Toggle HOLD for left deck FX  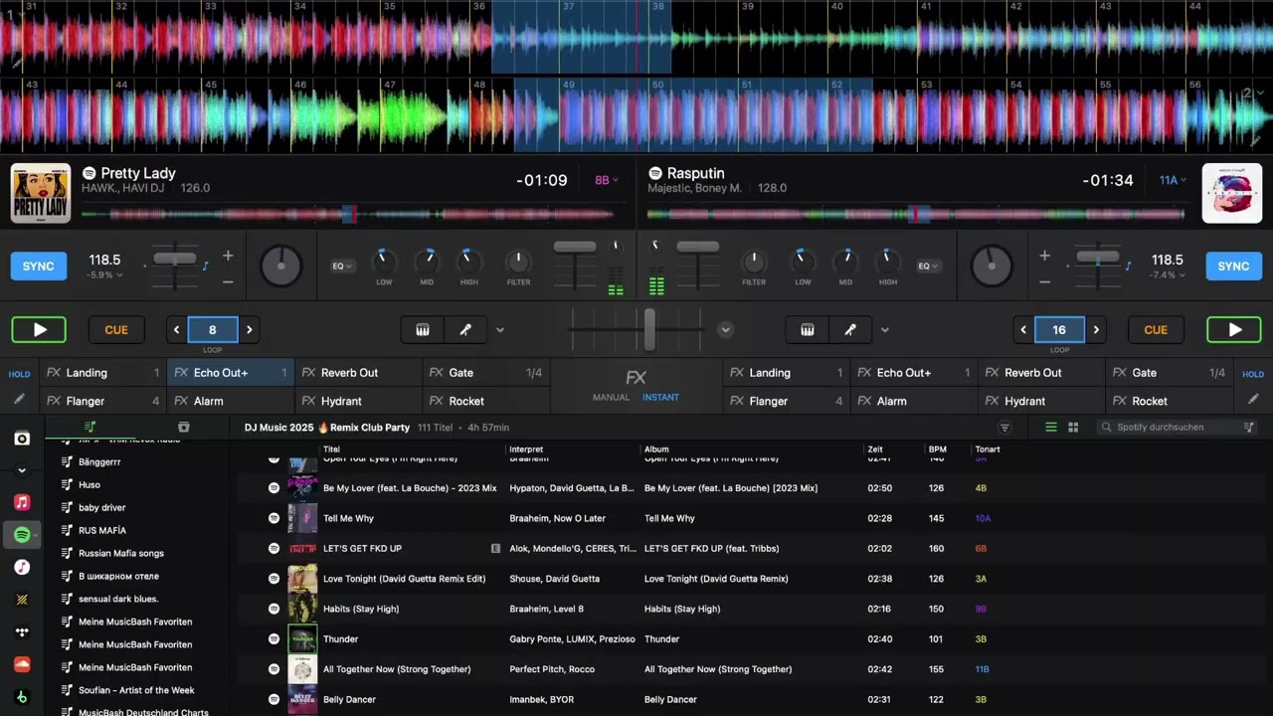(x=19, y=374)
